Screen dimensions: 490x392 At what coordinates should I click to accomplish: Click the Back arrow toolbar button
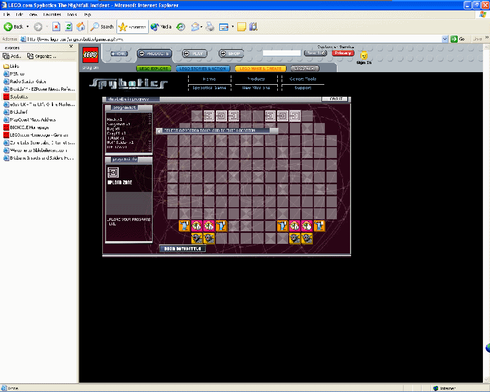(x=13, y=27)
